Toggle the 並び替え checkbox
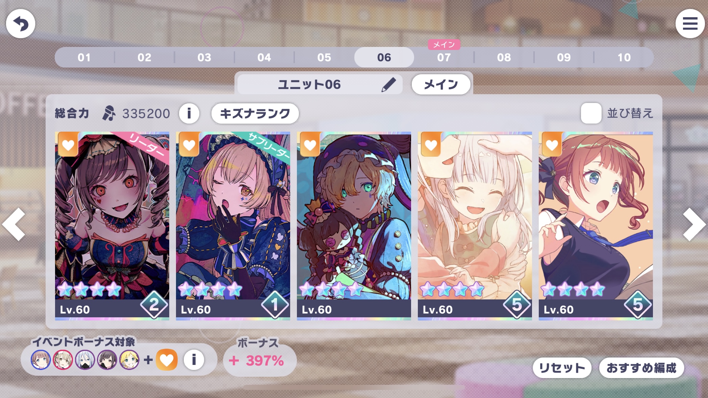The image size is (708, 398). (x=591, y=113)
